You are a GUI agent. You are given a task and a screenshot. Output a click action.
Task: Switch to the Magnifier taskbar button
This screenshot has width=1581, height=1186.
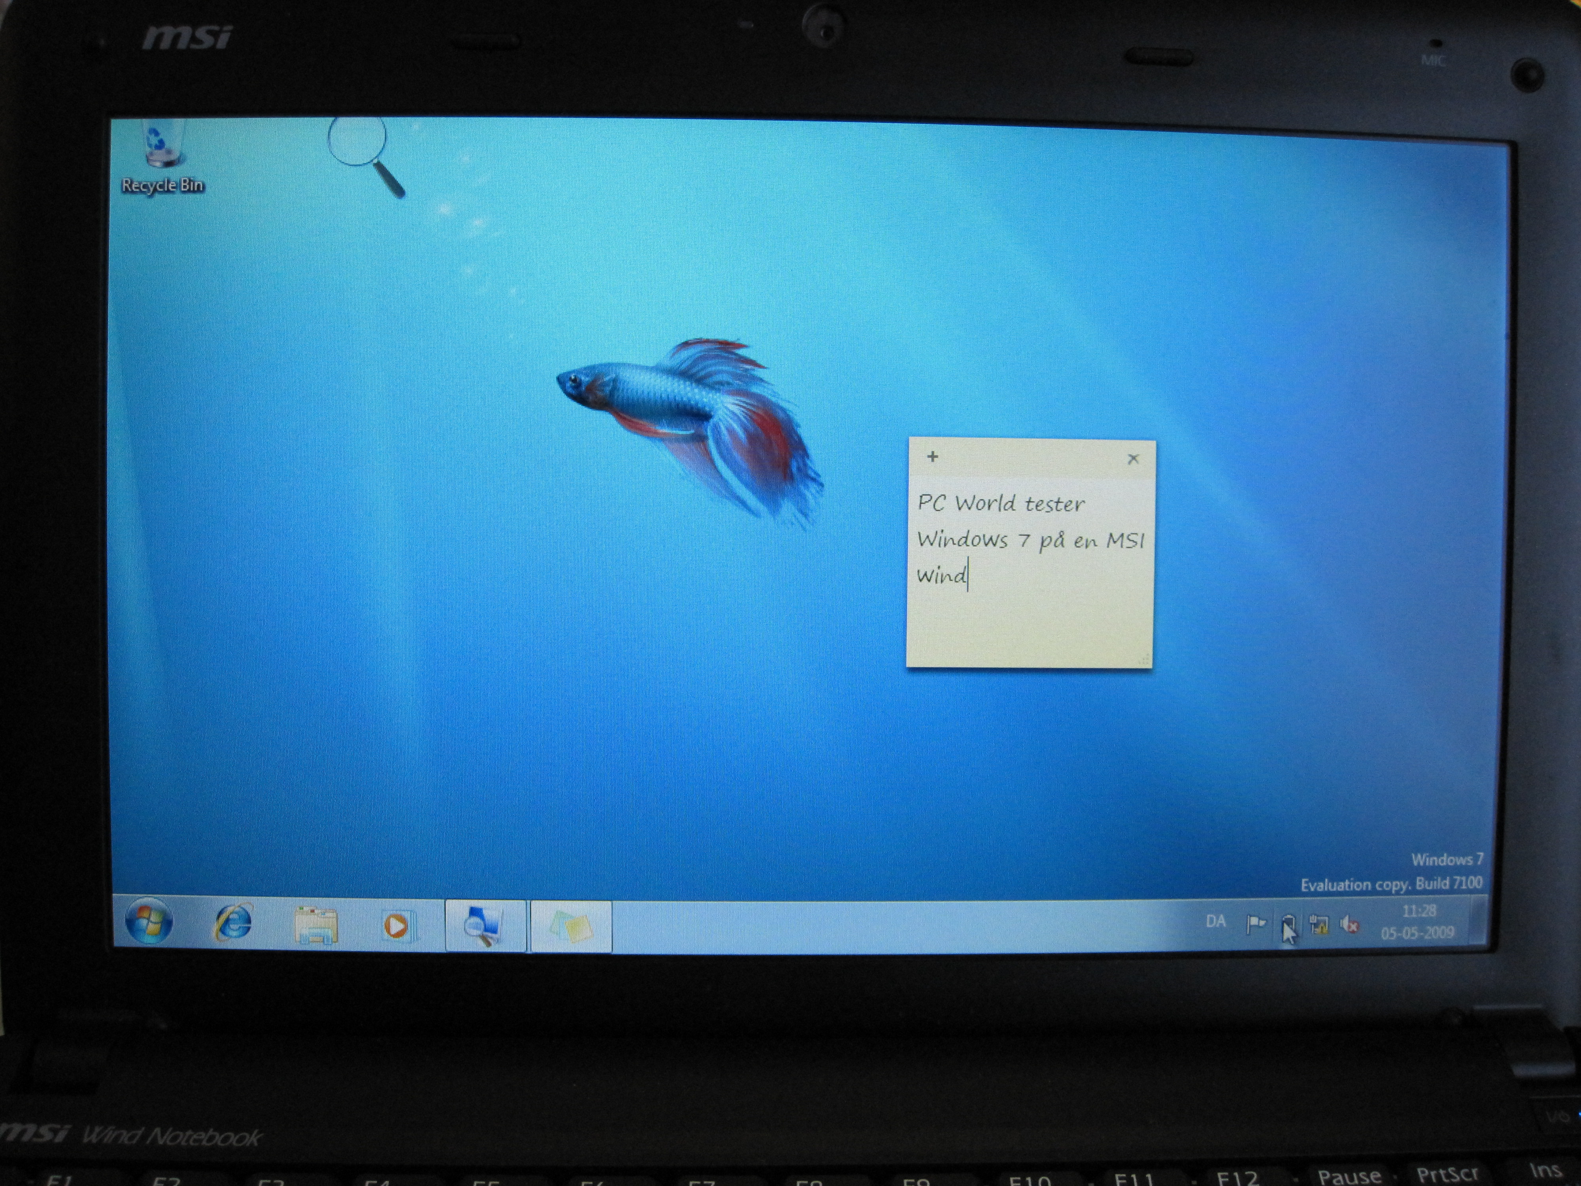(x=485, y=927)
